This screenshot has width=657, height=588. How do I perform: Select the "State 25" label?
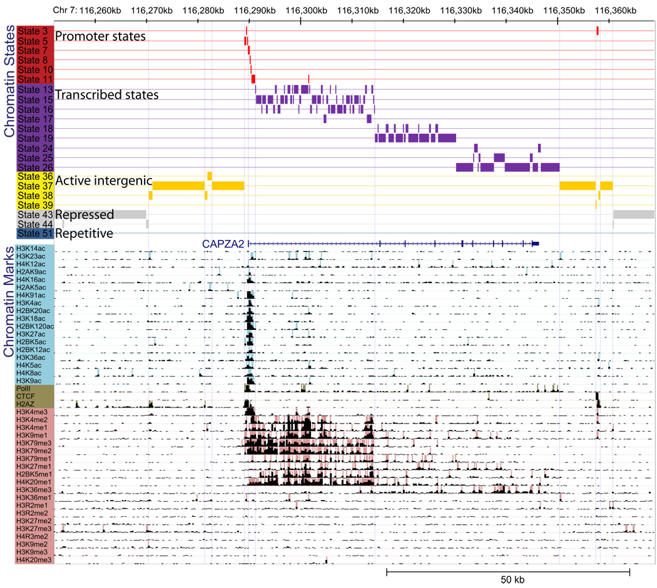point(35,158)
